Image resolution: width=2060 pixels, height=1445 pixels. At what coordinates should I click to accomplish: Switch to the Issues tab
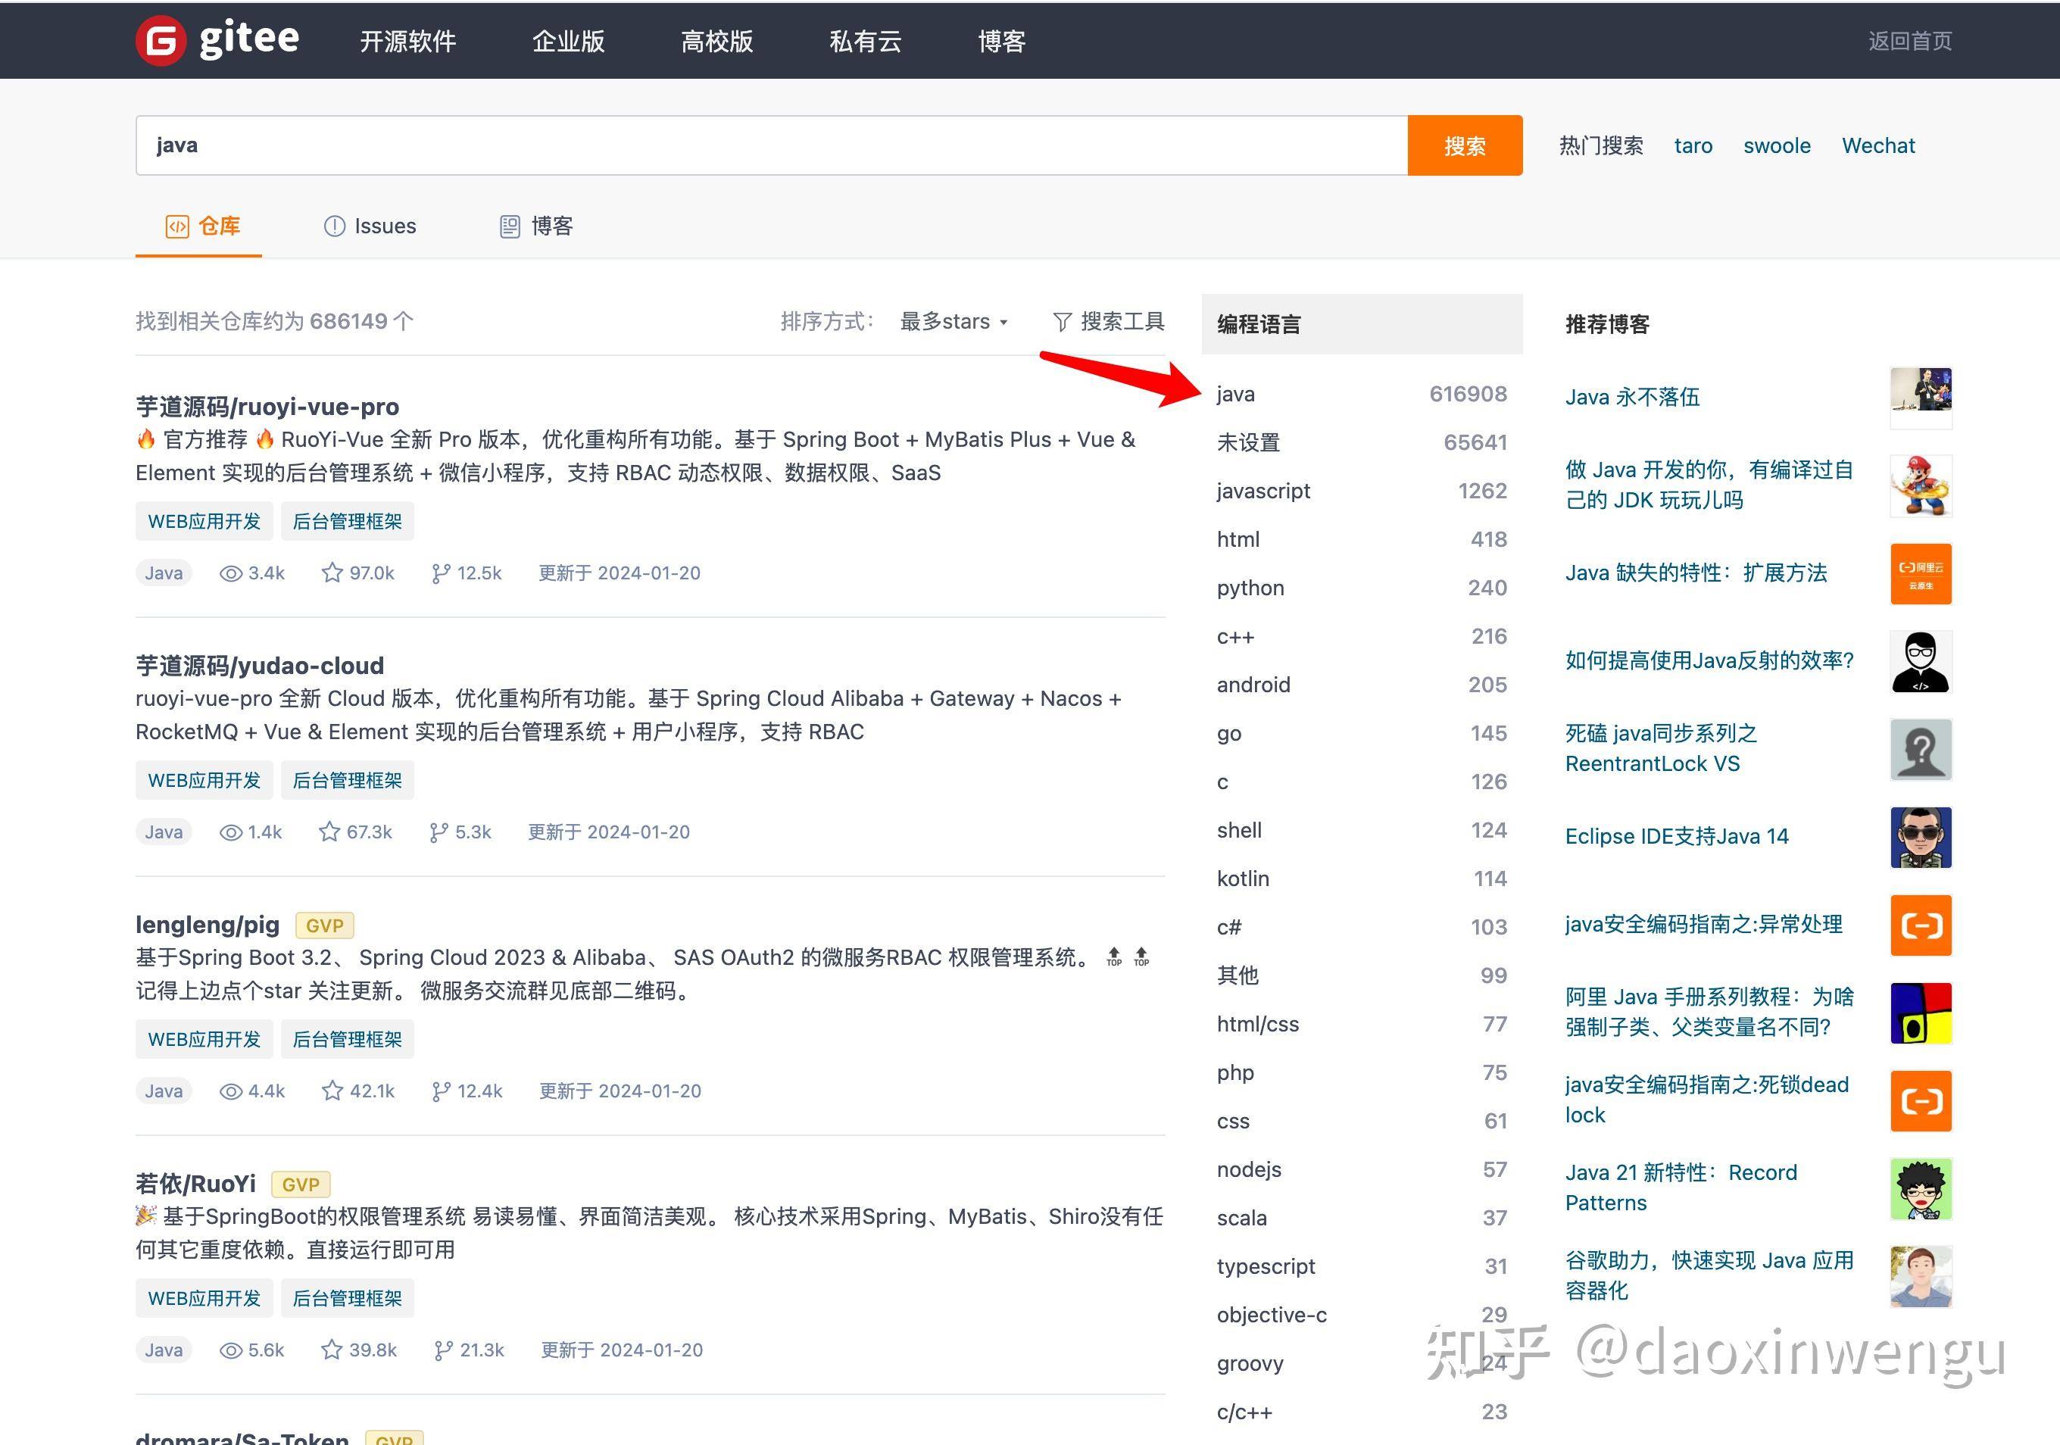[x=370, y=227]
